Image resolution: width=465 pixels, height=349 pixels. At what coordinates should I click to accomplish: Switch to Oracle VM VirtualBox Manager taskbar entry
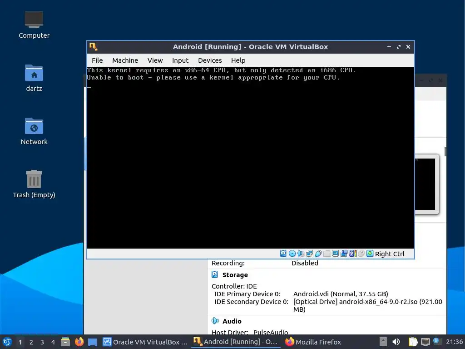pos(145,342)
